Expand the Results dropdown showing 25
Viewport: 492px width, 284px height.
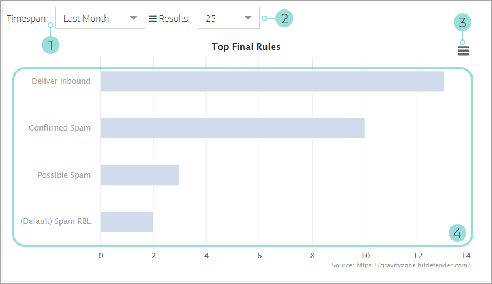click(228, 18)
